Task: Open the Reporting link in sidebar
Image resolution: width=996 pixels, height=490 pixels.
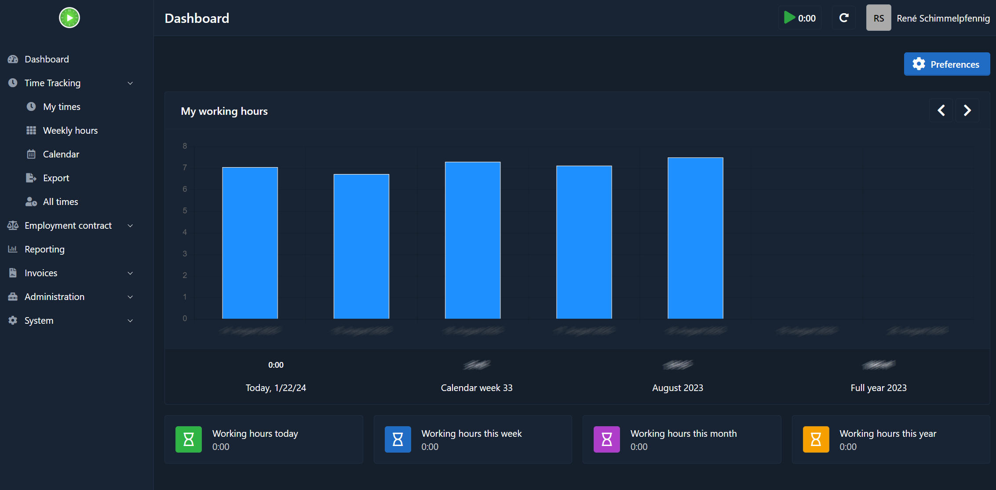Action: click(44, 249)
